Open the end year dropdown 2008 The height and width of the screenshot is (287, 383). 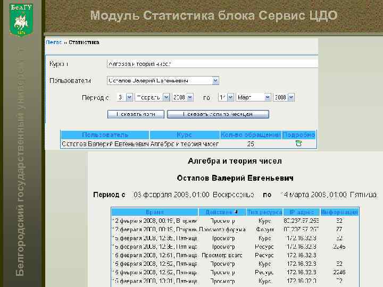pos(284,97)
